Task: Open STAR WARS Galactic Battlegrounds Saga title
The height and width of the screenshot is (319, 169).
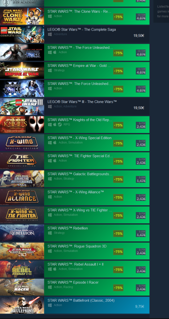Action: tap(80, 174)
